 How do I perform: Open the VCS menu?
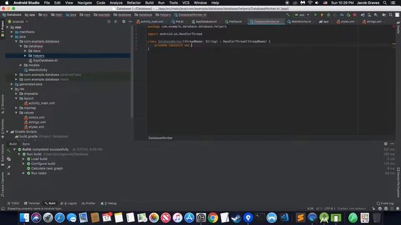185,2
